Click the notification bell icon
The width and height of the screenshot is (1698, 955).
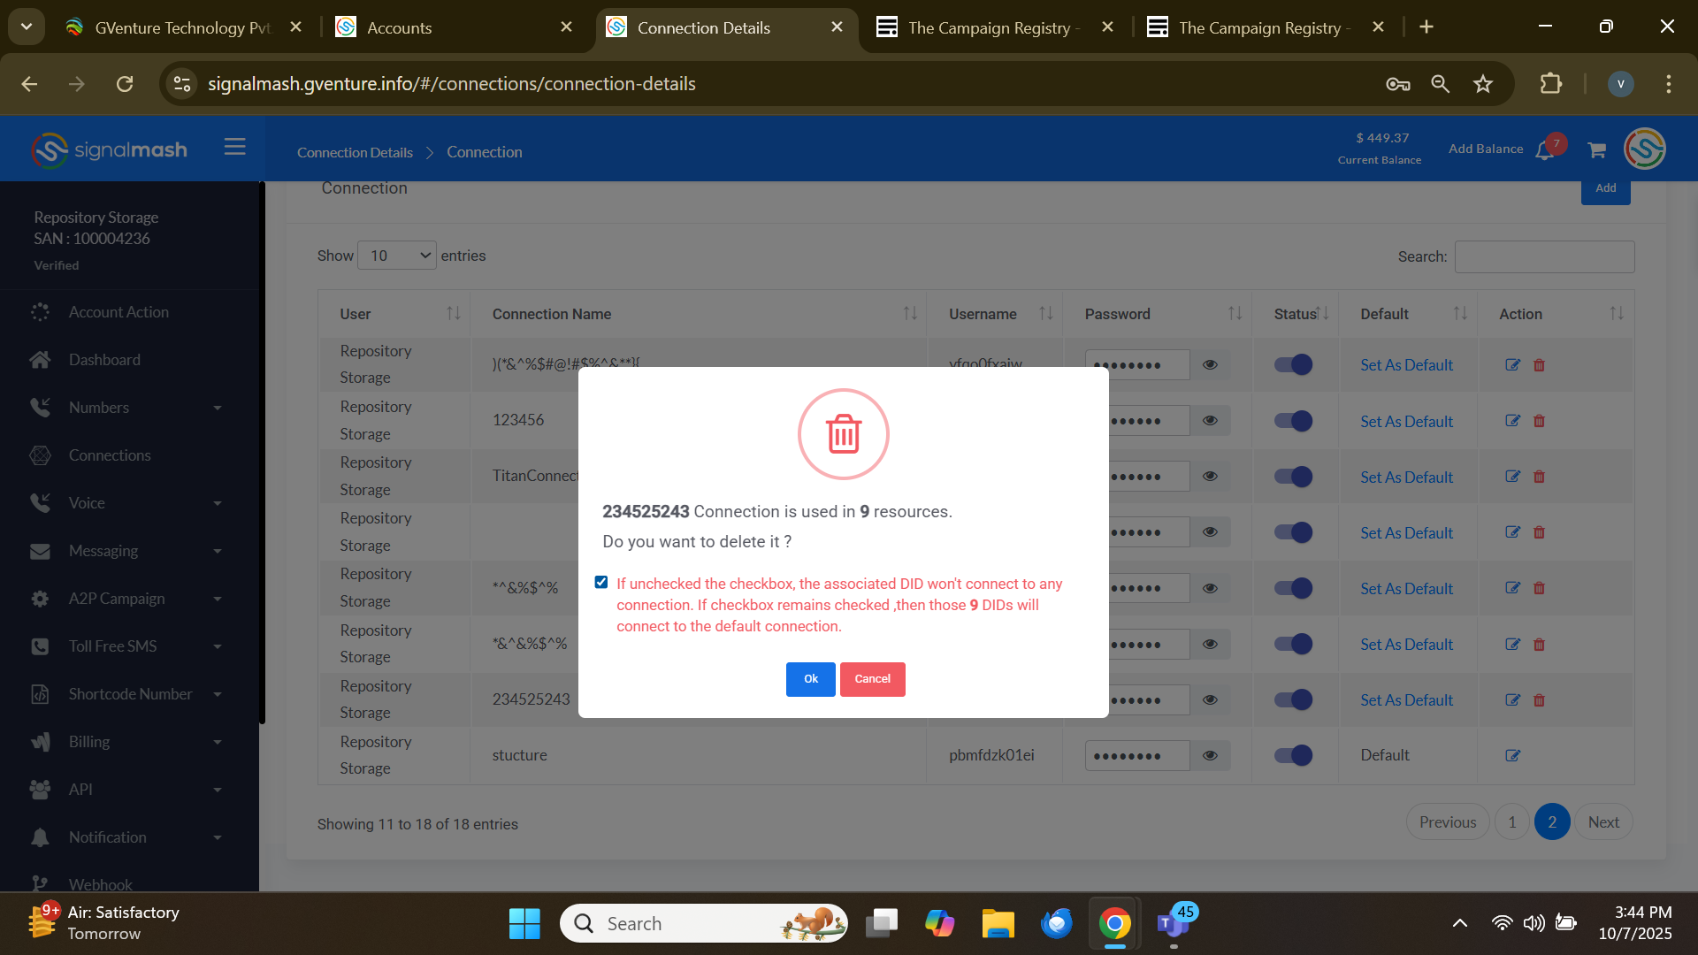tap(1545, 150)
